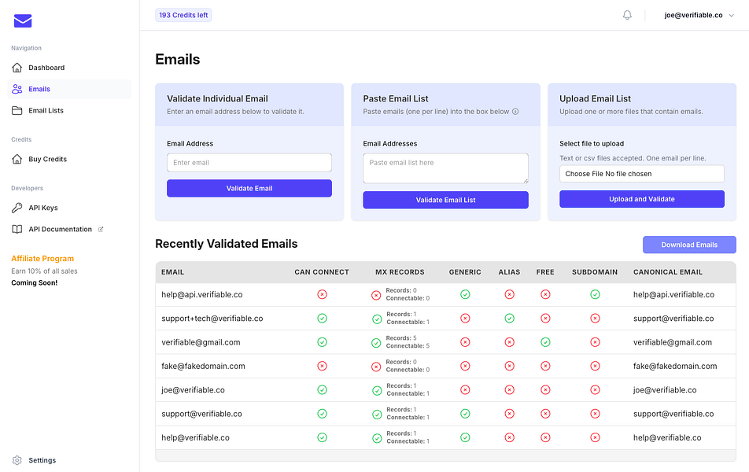Click the Dashboard home icon

coord(17,68)
